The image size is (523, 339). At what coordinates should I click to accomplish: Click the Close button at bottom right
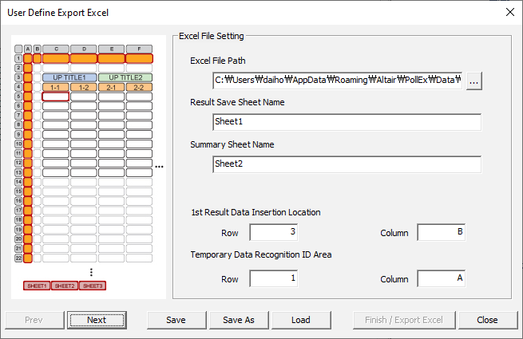point(487,320)
